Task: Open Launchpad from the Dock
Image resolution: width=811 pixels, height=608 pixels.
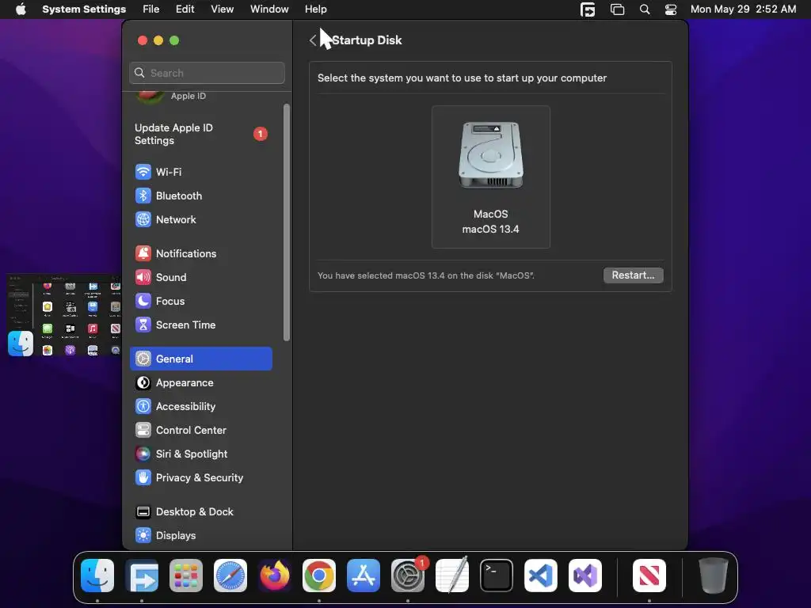Action: [186, 576]
